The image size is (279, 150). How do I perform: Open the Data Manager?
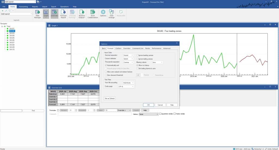pyautogui.click(x=38, y=14)
